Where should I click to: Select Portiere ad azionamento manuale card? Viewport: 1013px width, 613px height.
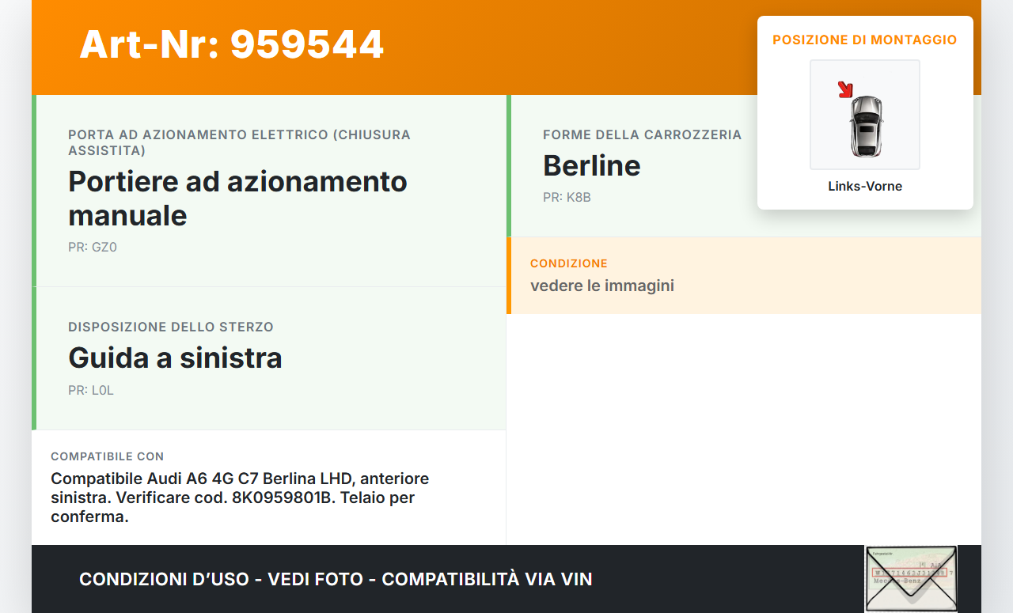(269, 191)
